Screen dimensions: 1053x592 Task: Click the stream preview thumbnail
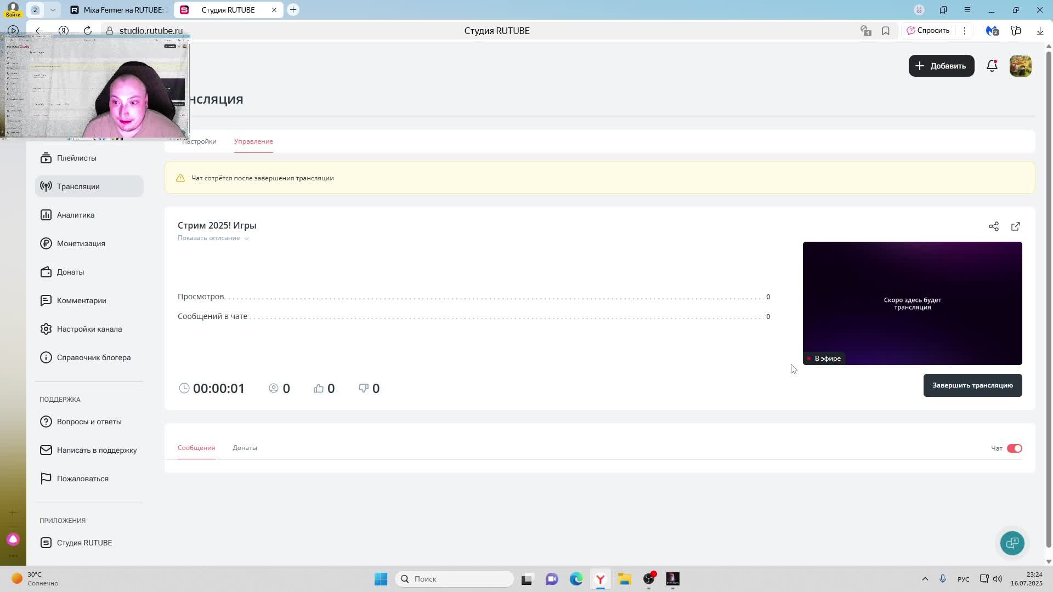(x=912, y=303)
